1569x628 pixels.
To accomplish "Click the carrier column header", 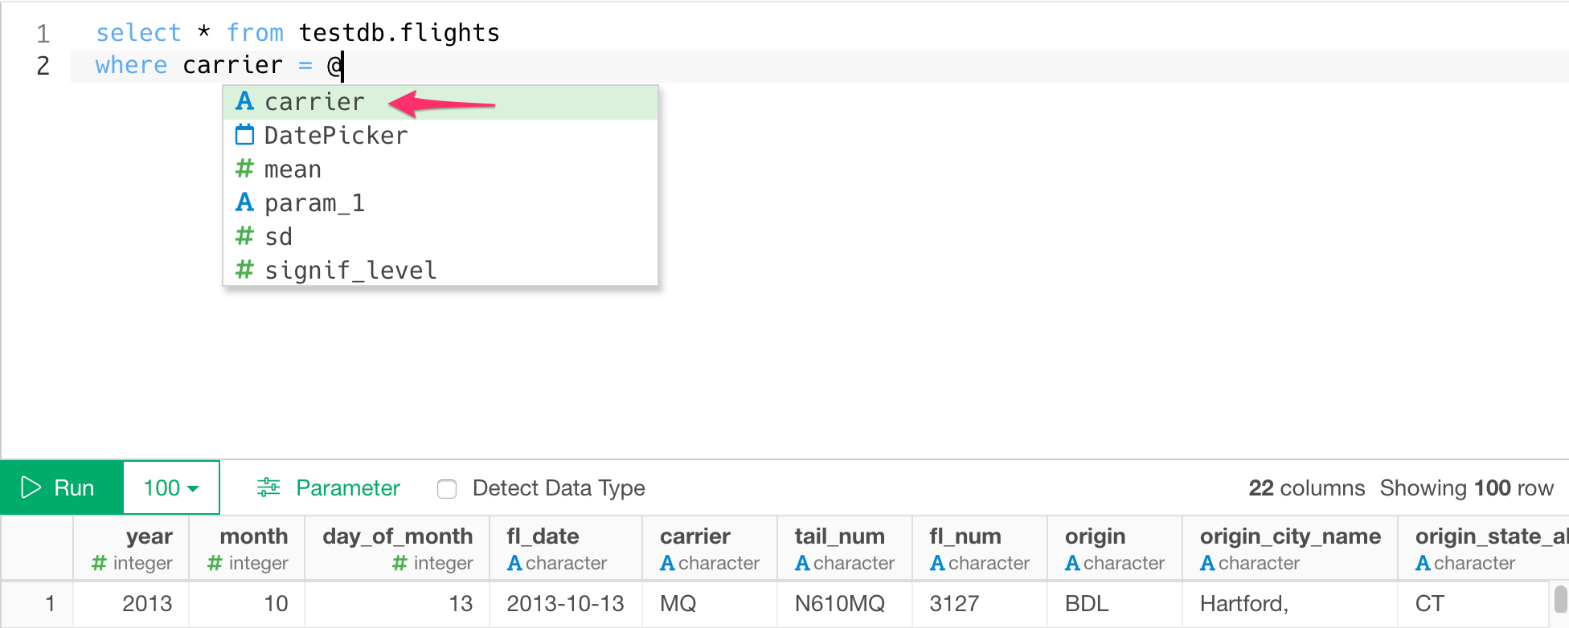I will point(694,536).
